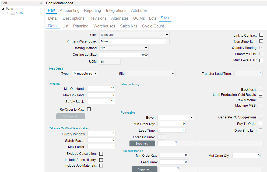The image size is (267, 172).
Task: Toggle the Drop Ship Item checkbox
Action: 260,130
